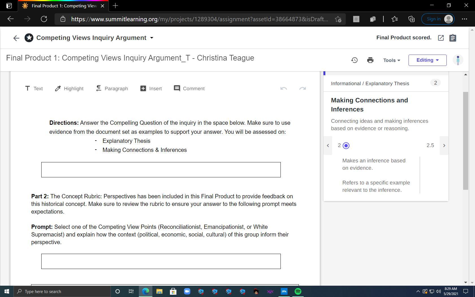
Task: Click the print icon
Action: click(370, 60)
